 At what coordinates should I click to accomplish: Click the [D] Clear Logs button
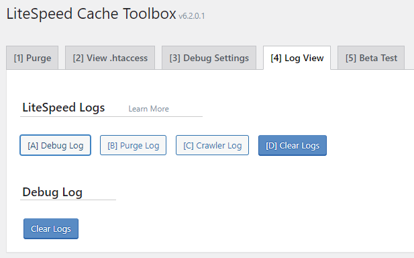click(x=293, y=145)
